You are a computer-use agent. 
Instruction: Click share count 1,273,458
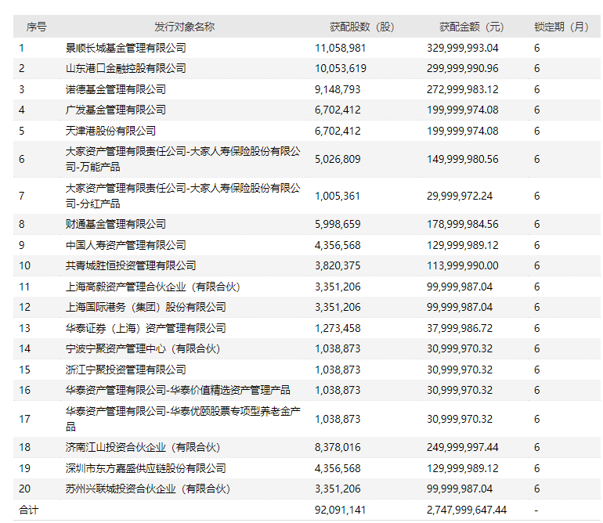click(x=338, y=328)
